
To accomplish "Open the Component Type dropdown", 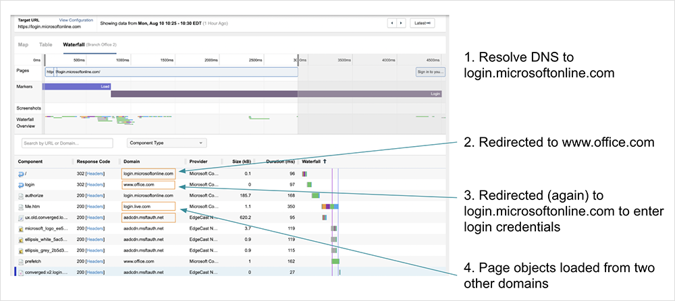I will point(167,143).
